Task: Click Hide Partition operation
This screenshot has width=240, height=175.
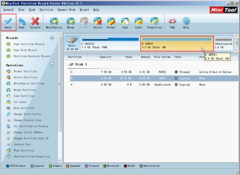Action: tap(24, 108)
